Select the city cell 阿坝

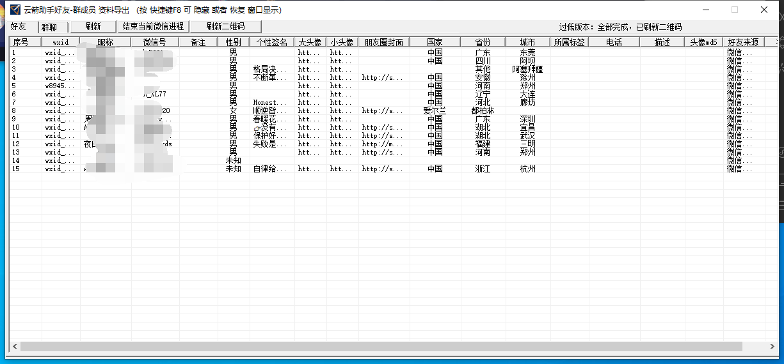point(527,61)
